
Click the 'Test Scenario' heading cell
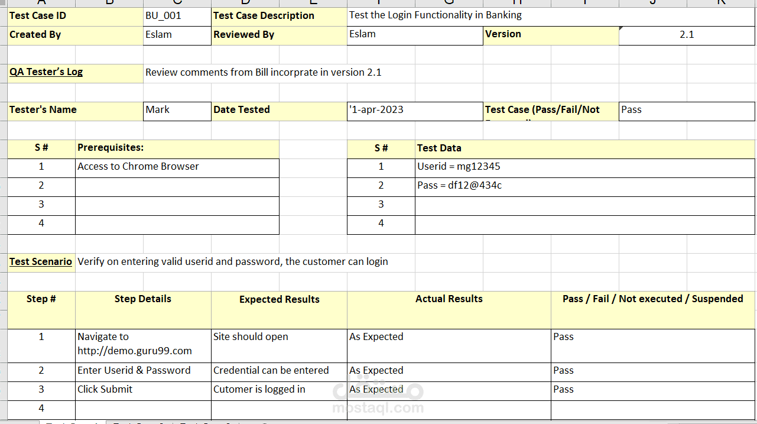point(41,263)
